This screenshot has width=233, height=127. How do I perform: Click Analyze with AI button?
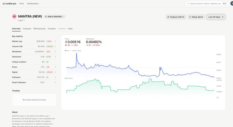pos(176,17)
